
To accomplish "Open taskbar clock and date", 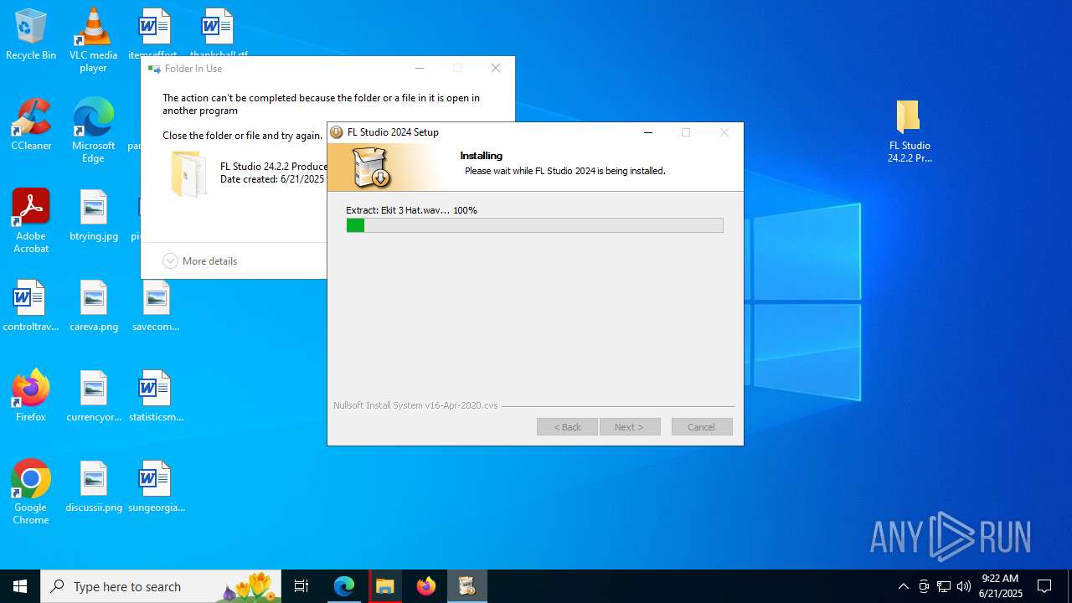I will pos(1000,586).
